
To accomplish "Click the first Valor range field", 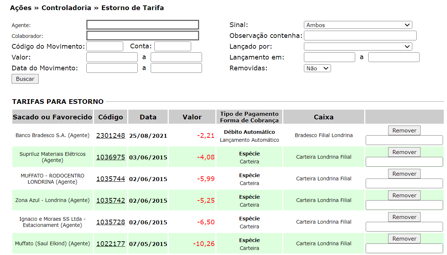I will [x=112, y=57].
